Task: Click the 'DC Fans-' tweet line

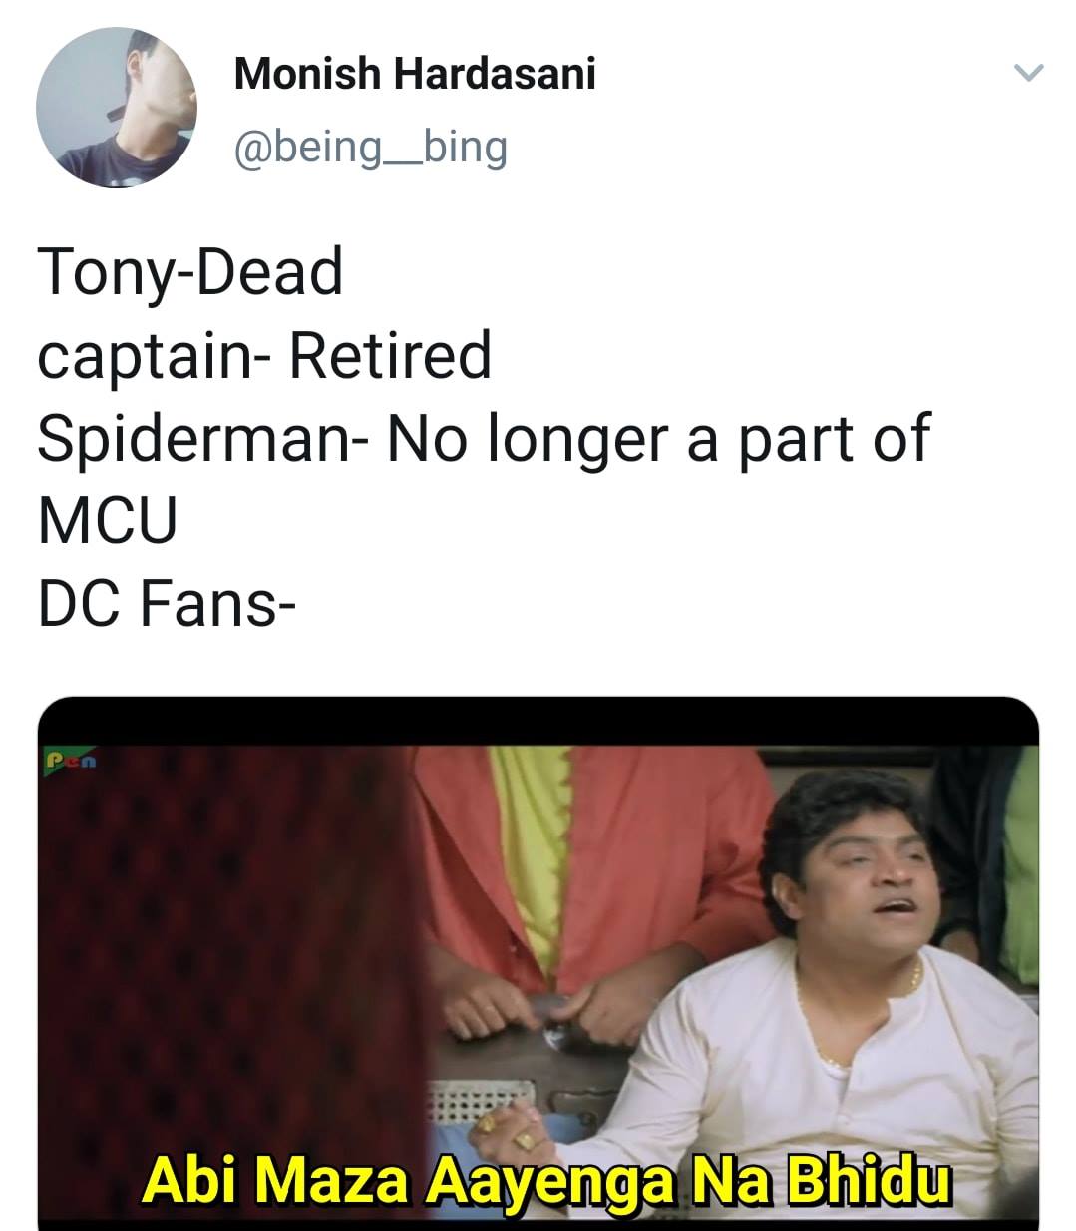Action: tap(167, 604)
